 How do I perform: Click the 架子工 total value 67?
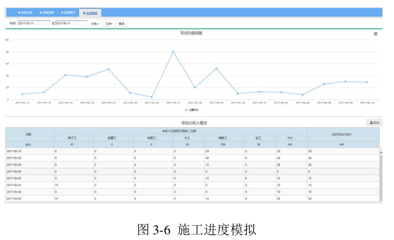click(72, 145)
